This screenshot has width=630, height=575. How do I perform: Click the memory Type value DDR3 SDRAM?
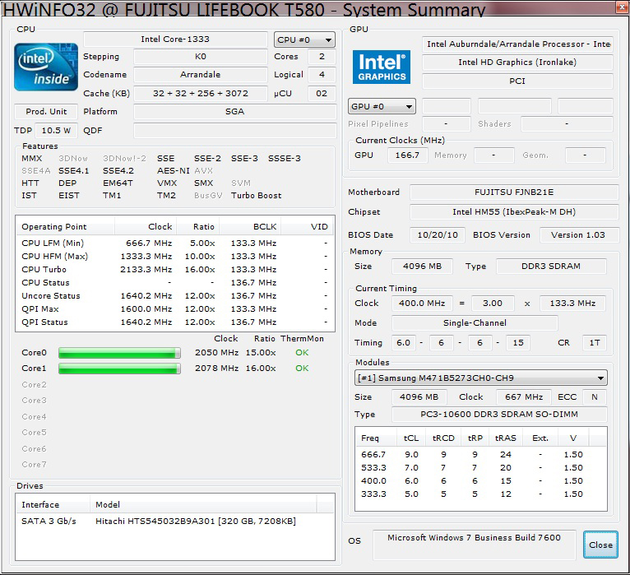pos(551,267)
